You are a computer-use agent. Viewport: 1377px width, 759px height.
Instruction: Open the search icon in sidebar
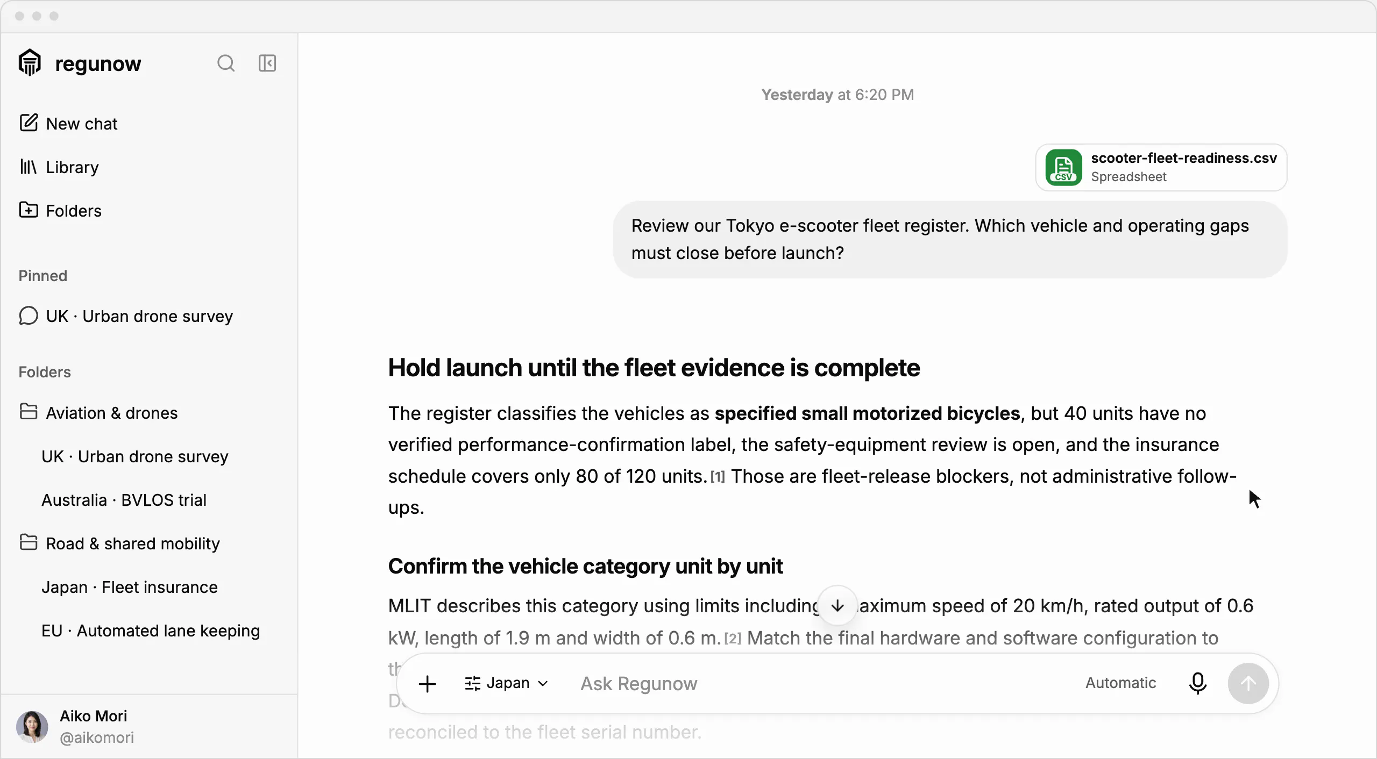point(226,63)
